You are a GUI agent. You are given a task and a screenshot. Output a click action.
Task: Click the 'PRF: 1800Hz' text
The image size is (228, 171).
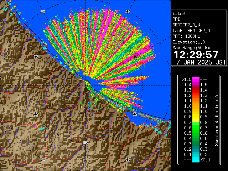(186, 36)
